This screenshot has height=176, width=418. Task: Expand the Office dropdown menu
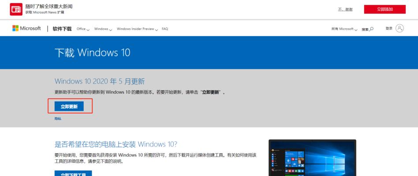(x=83, y=29)
